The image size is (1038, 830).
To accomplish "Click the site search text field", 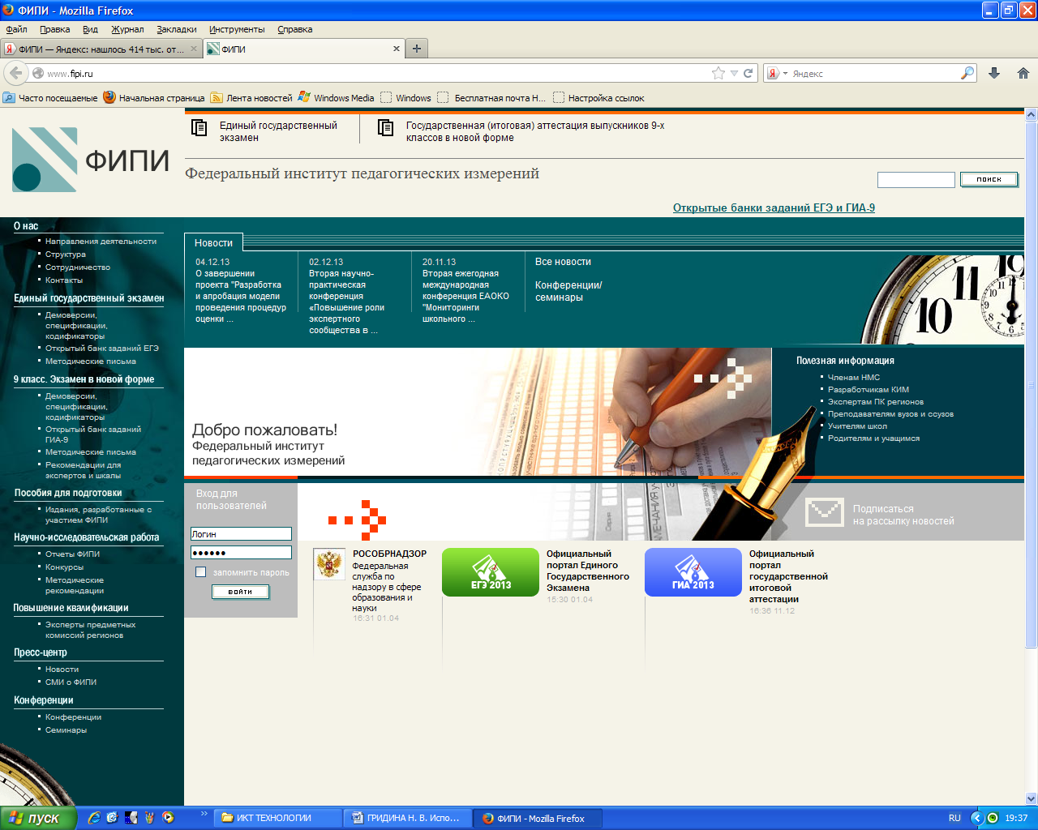I will click(916, 179).
